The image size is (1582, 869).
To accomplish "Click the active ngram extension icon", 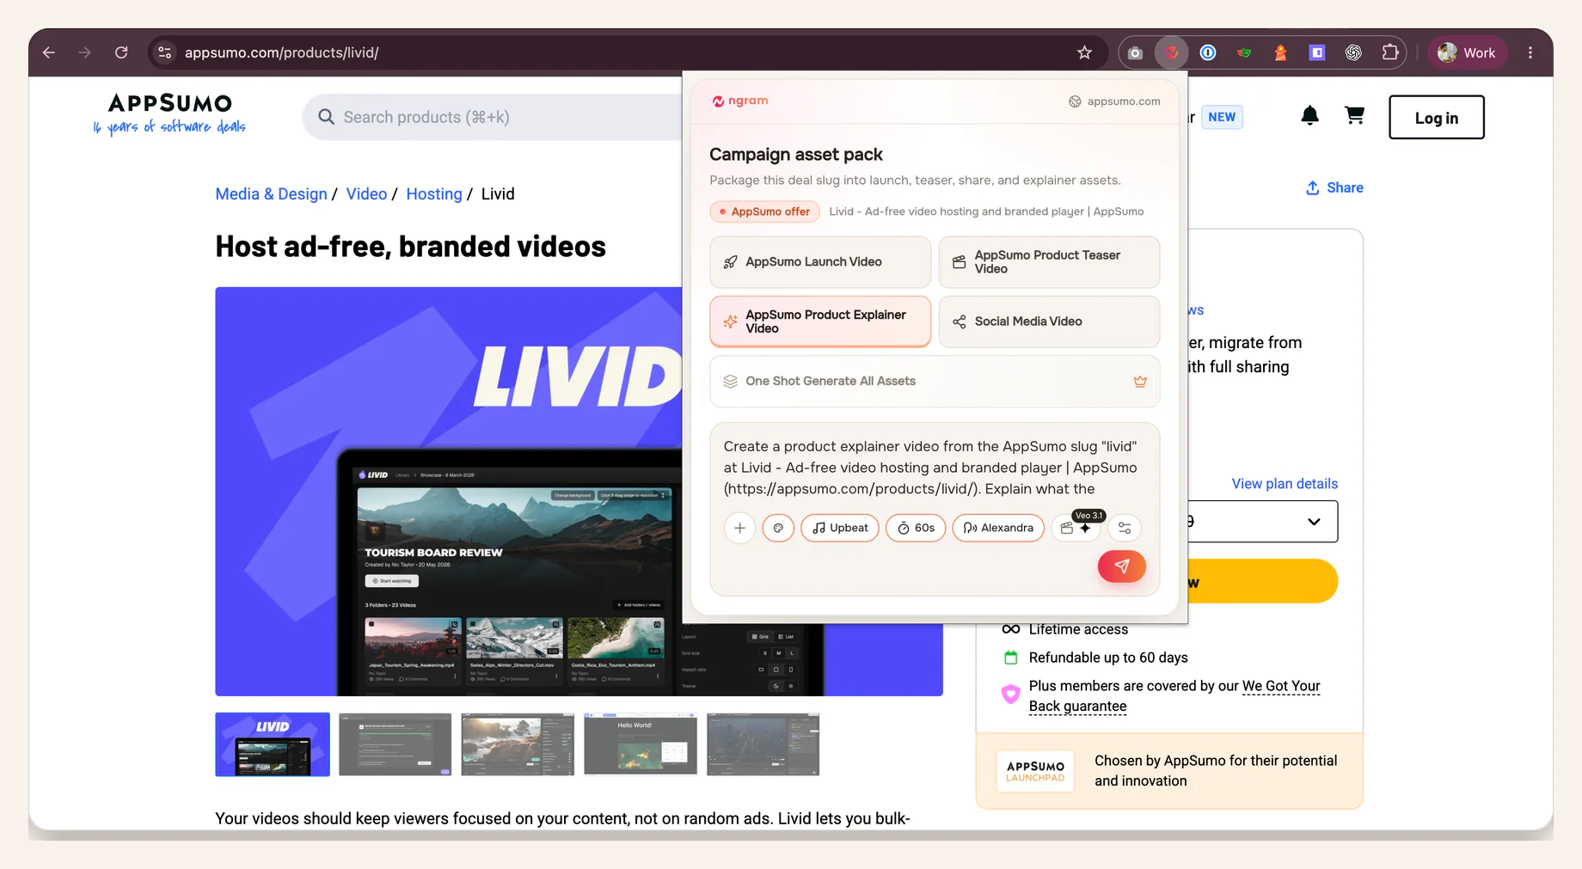I will pos(1171,52).
